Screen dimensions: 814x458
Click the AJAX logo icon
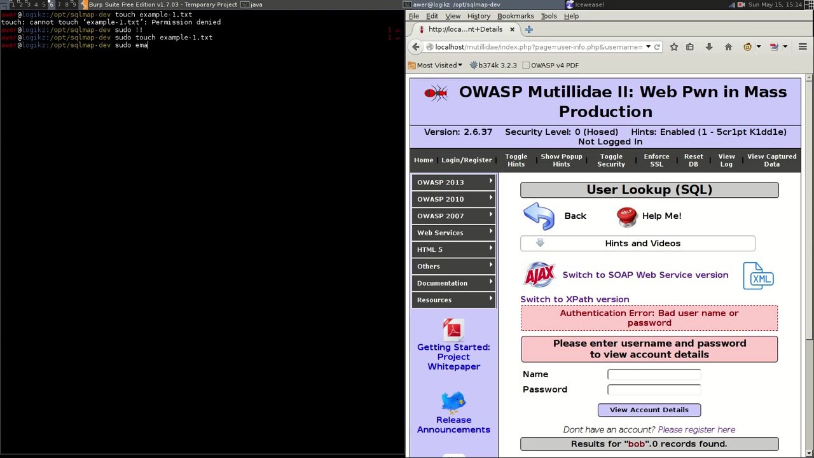pos(539,275)
